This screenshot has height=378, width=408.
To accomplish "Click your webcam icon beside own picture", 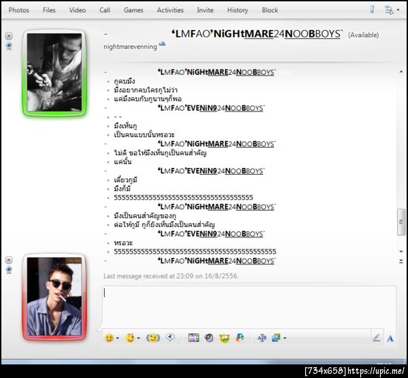I will point(9,270).
